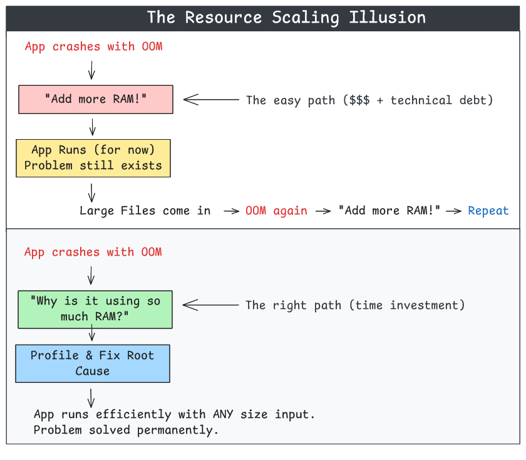Click the down arrow below the blue box

coord(92,397)
